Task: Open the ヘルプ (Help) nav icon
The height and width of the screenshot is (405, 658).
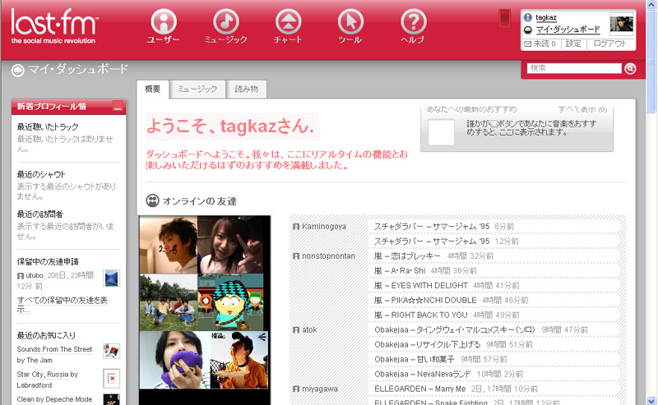Action: tap(413, 22)
